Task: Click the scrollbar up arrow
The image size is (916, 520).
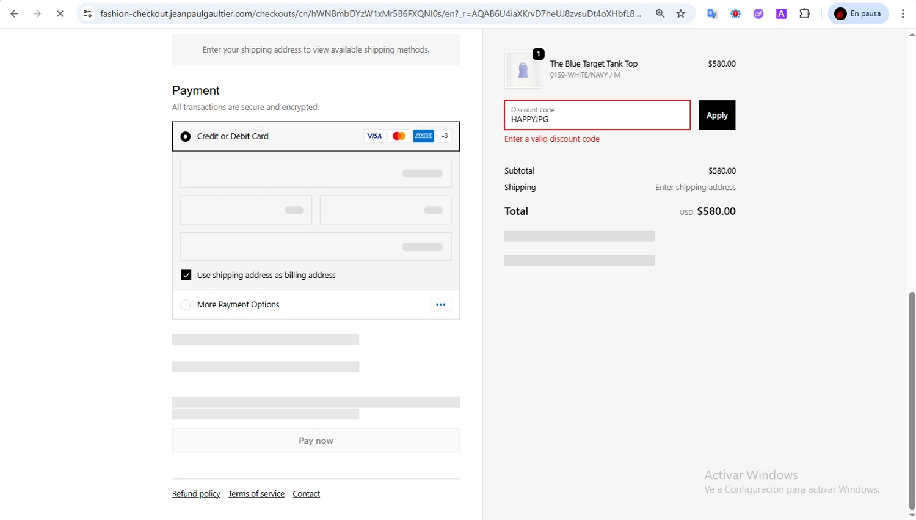Action: point(912,34)
